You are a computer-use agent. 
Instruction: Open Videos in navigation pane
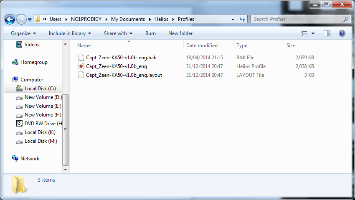[x=32, y=45]
